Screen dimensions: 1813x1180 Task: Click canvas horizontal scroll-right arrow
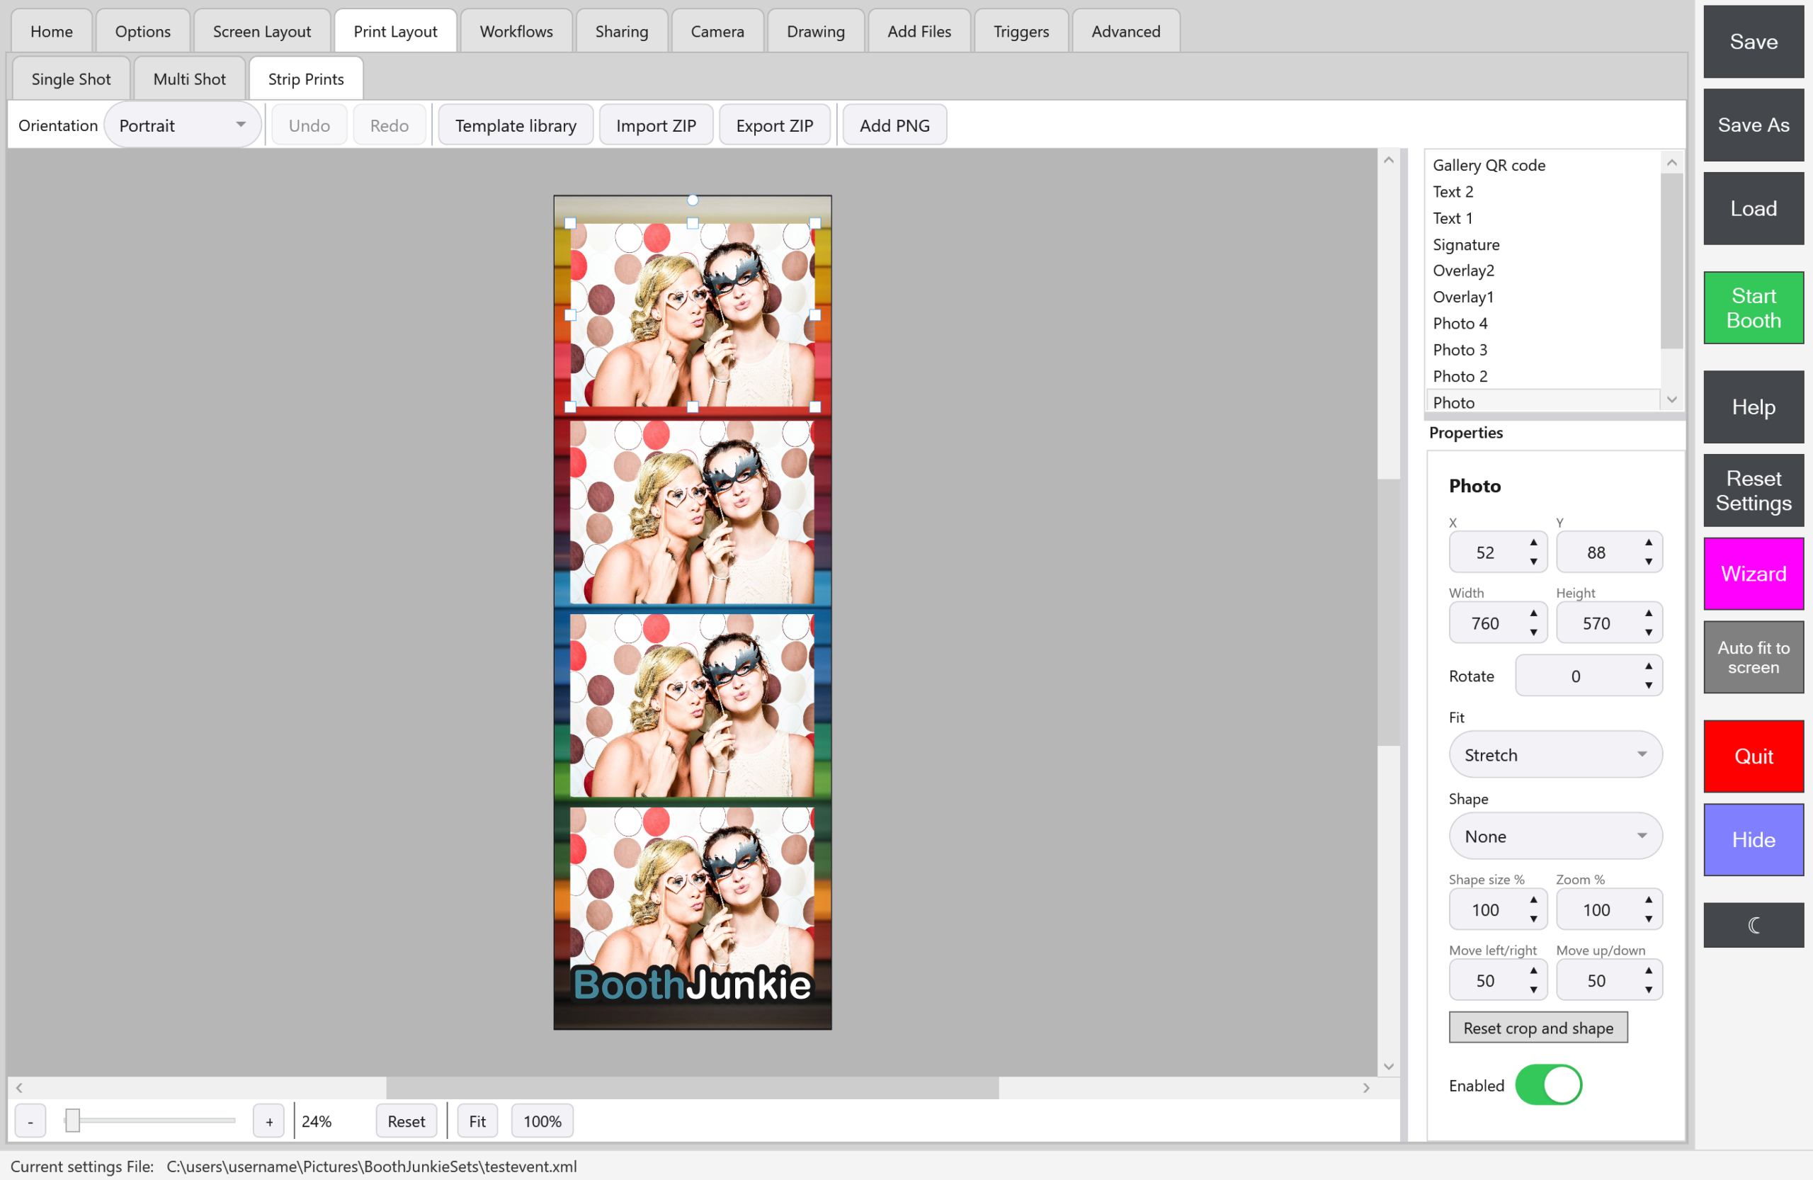click(x=1367, y=1088)
